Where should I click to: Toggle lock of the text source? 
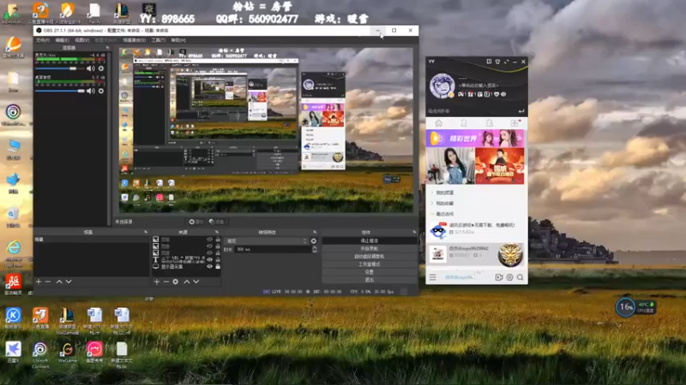218,259
